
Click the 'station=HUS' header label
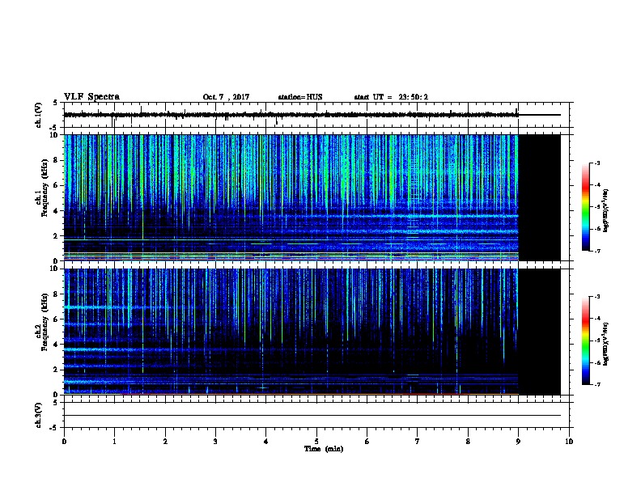(300, 97)
